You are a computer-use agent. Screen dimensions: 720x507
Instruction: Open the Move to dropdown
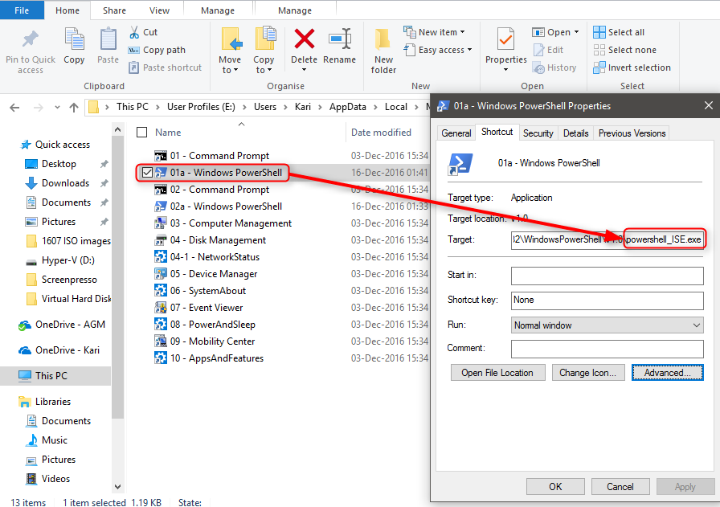point(230,65)
